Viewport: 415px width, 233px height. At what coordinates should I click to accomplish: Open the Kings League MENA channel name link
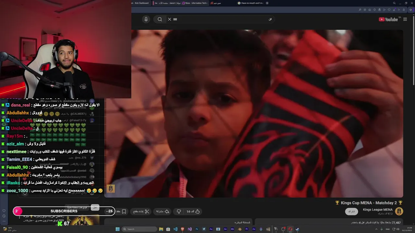click(x=378, y=210)
